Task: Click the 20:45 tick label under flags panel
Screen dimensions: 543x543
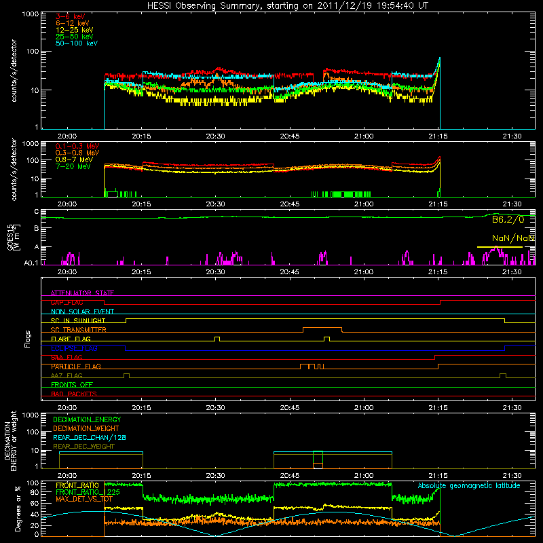Action: click(290, 408)
